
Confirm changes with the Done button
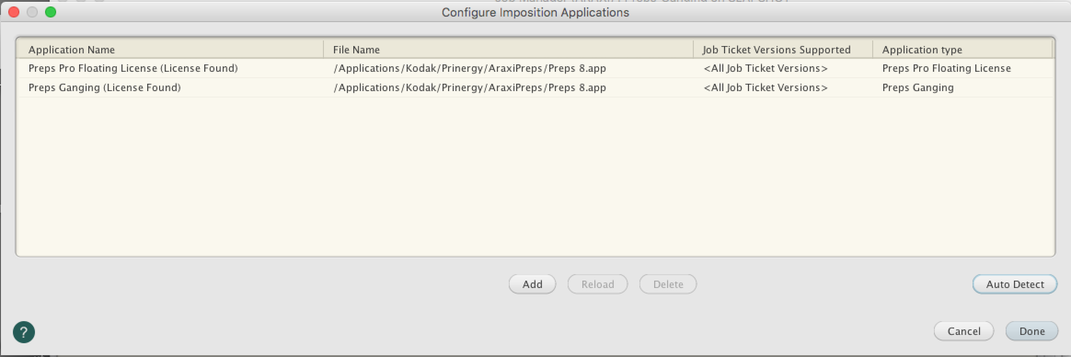[1032, 331]
